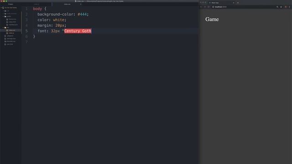Screen dimensions: 292x164
Task: Close the React App browser tab
Action: 234,3
